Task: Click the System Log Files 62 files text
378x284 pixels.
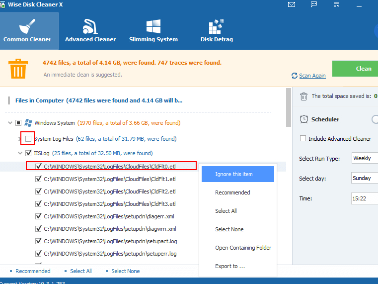Action: (126, 139)
